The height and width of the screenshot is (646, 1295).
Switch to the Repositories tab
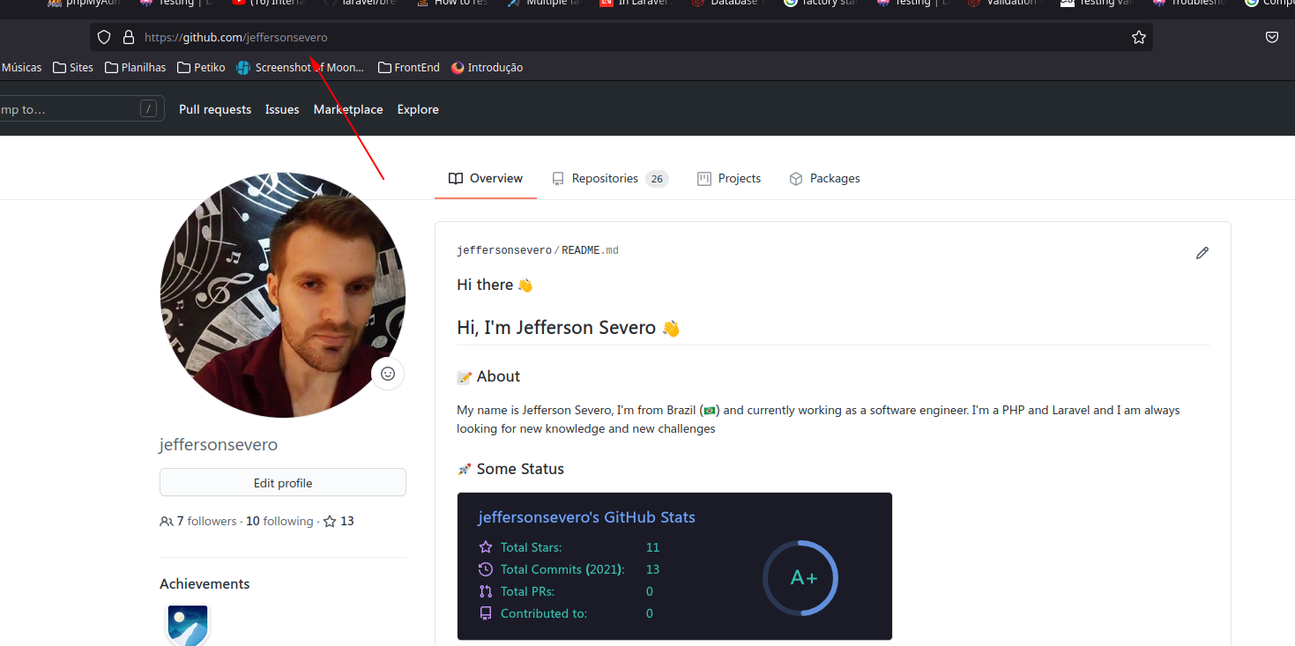[x=610, y=178]
